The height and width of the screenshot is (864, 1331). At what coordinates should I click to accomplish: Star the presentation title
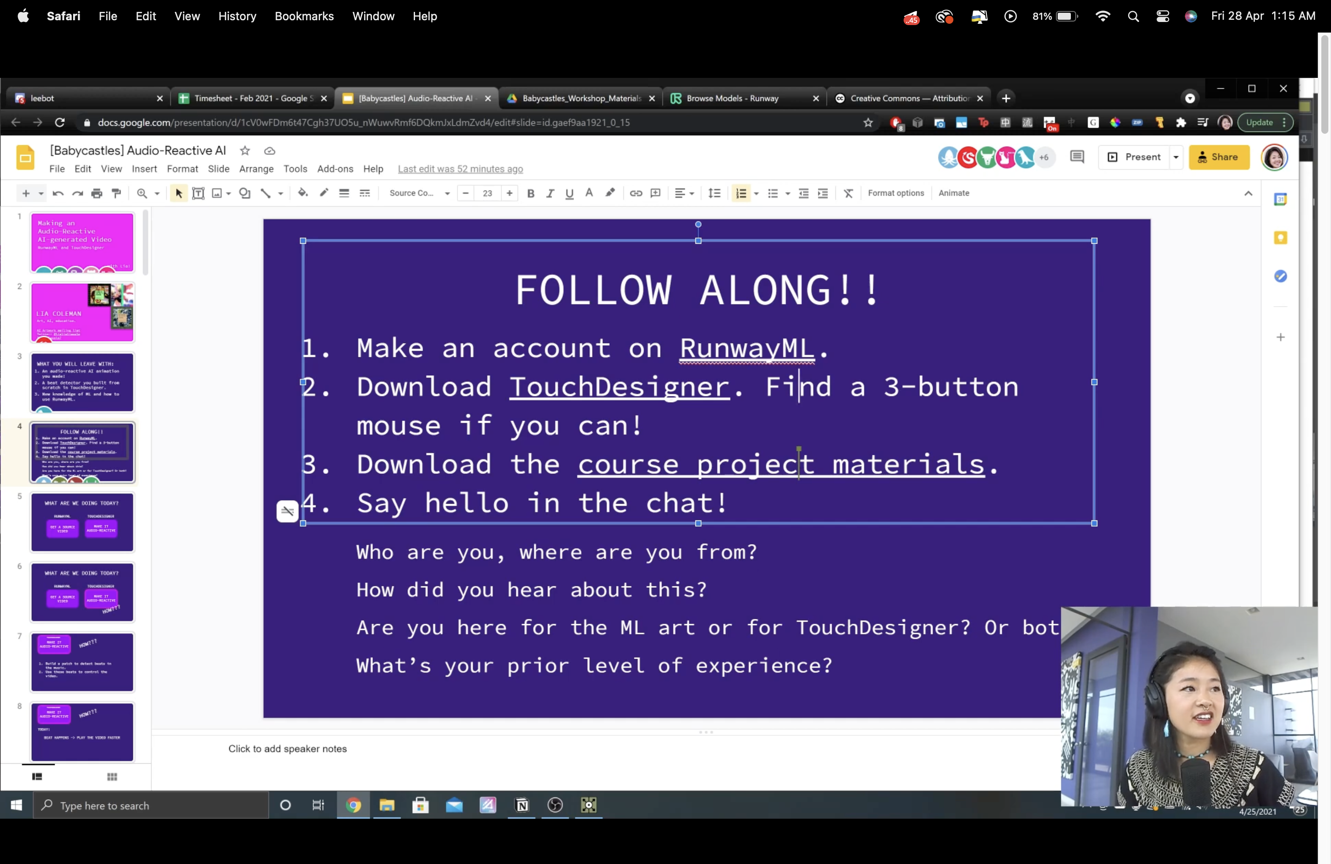coord(245,151)
